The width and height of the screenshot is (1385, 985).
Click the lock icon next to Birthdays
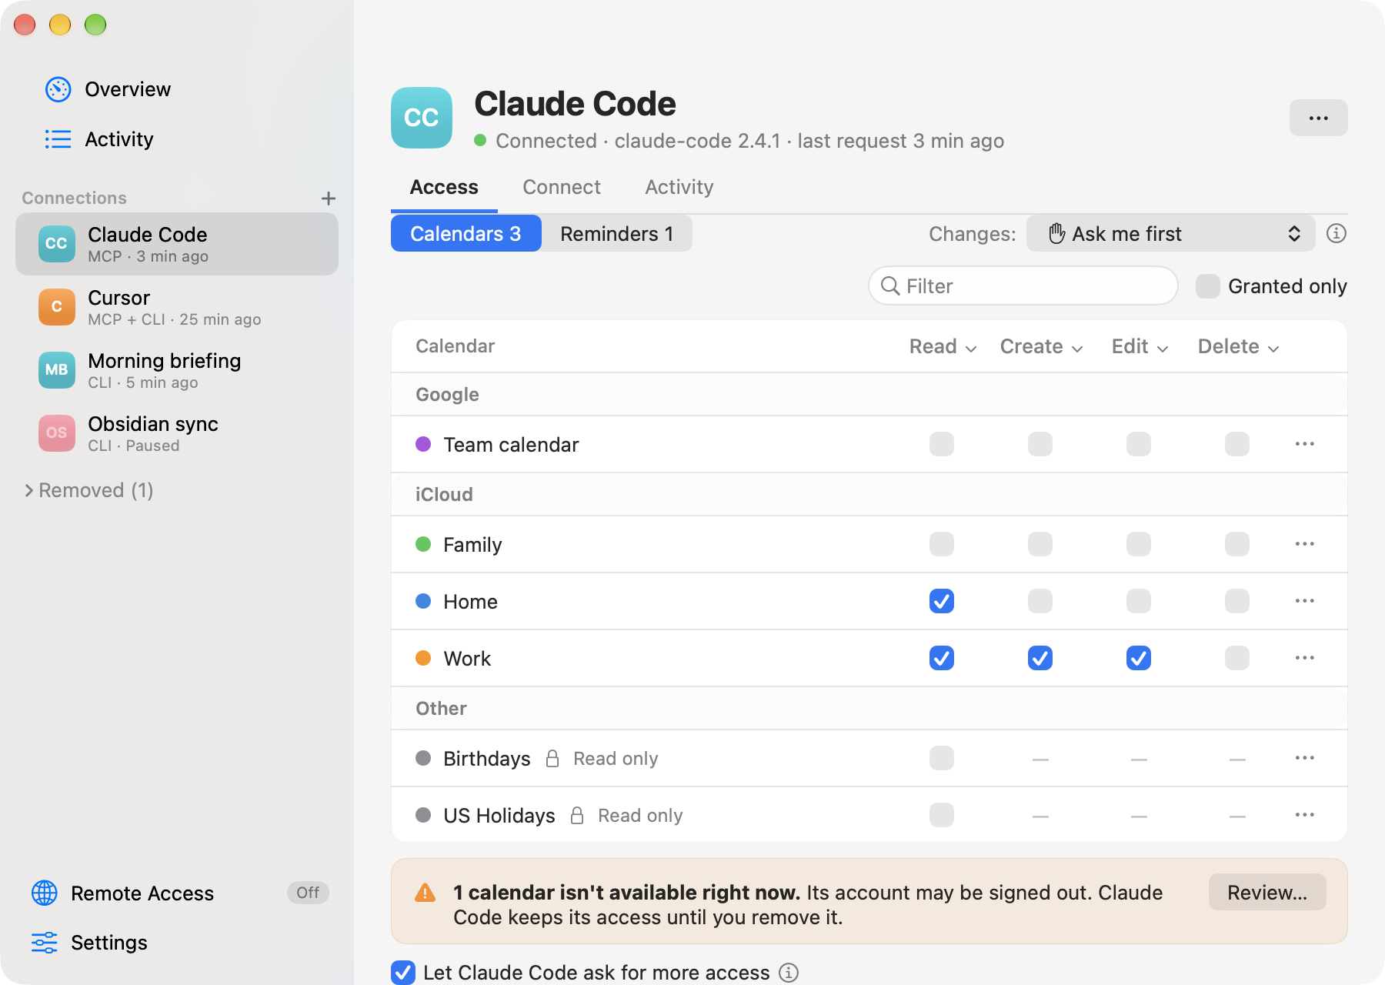[x=552, y=759]
